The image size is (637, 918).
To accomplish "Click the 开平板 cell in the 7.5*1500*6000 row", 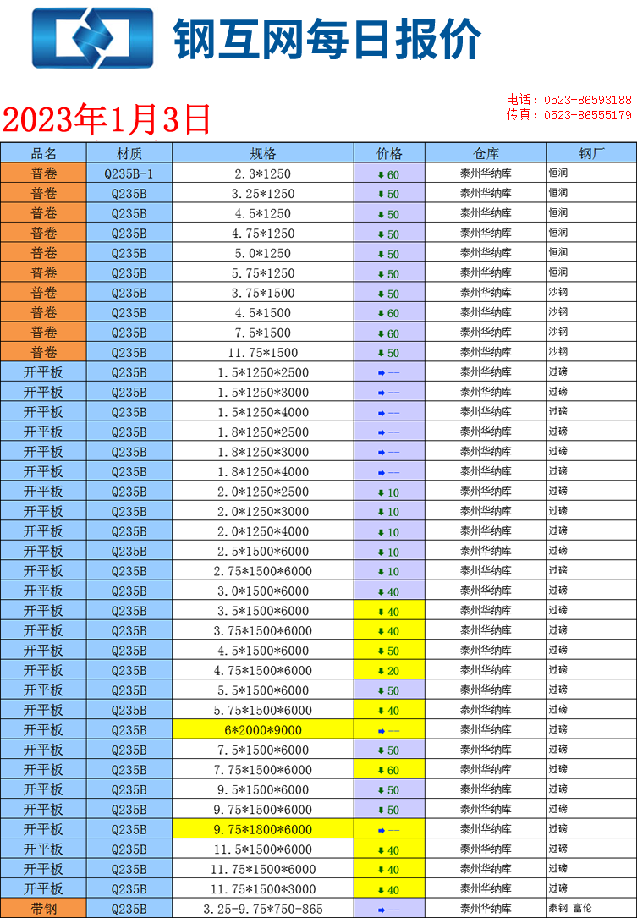I will 43,750.
